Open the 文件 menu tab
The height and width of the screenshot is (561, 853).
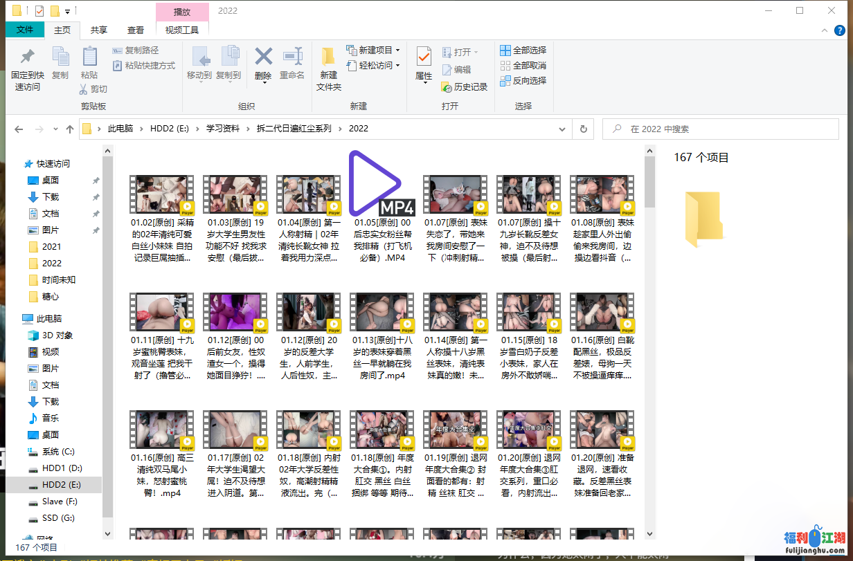pyautogui.click(x=25, y=30)
